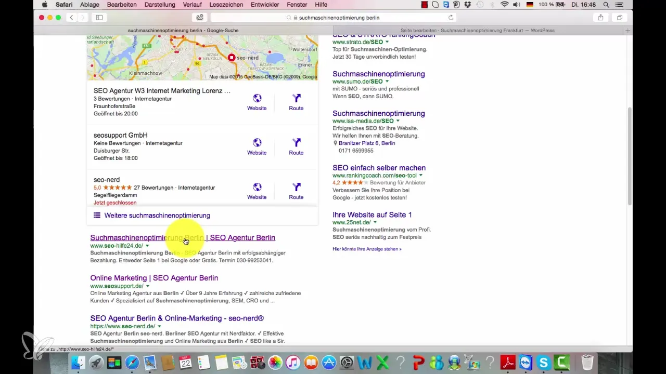Expand arrow next to https://www.seo-nerd.de
This screenshot has height=374, width=666.
(x=159, y=326)
